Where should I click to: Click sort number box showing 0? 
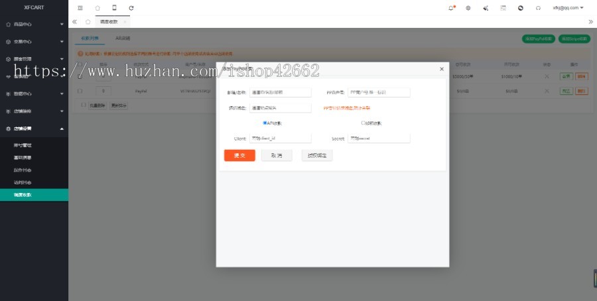tap(103, 91)
